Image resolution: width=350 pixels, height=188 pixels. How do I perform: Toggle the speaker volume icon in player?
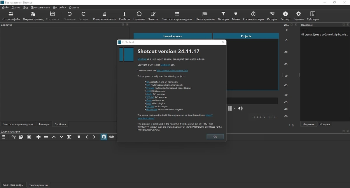[240, 108]
